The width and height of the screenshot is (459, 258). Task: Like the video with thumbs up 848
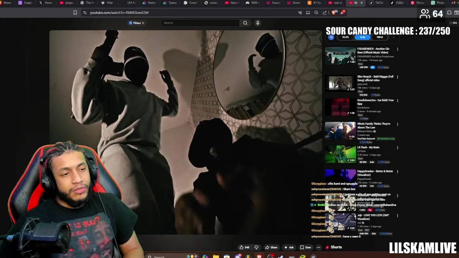pyautogui.click(x=244, y=247)
